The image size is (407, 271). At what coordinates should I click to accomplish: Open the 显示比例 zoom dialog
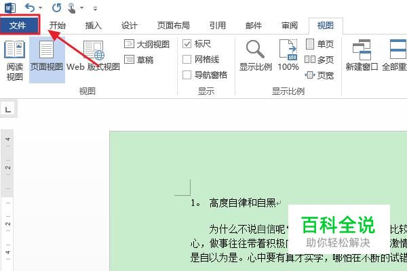coord(256,56)
